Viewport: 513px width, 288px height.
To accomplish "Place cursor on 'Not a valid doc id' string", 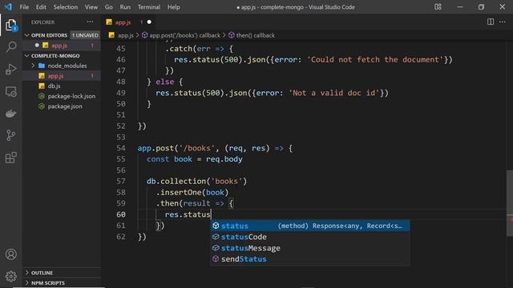I will [x=334, y=93].
